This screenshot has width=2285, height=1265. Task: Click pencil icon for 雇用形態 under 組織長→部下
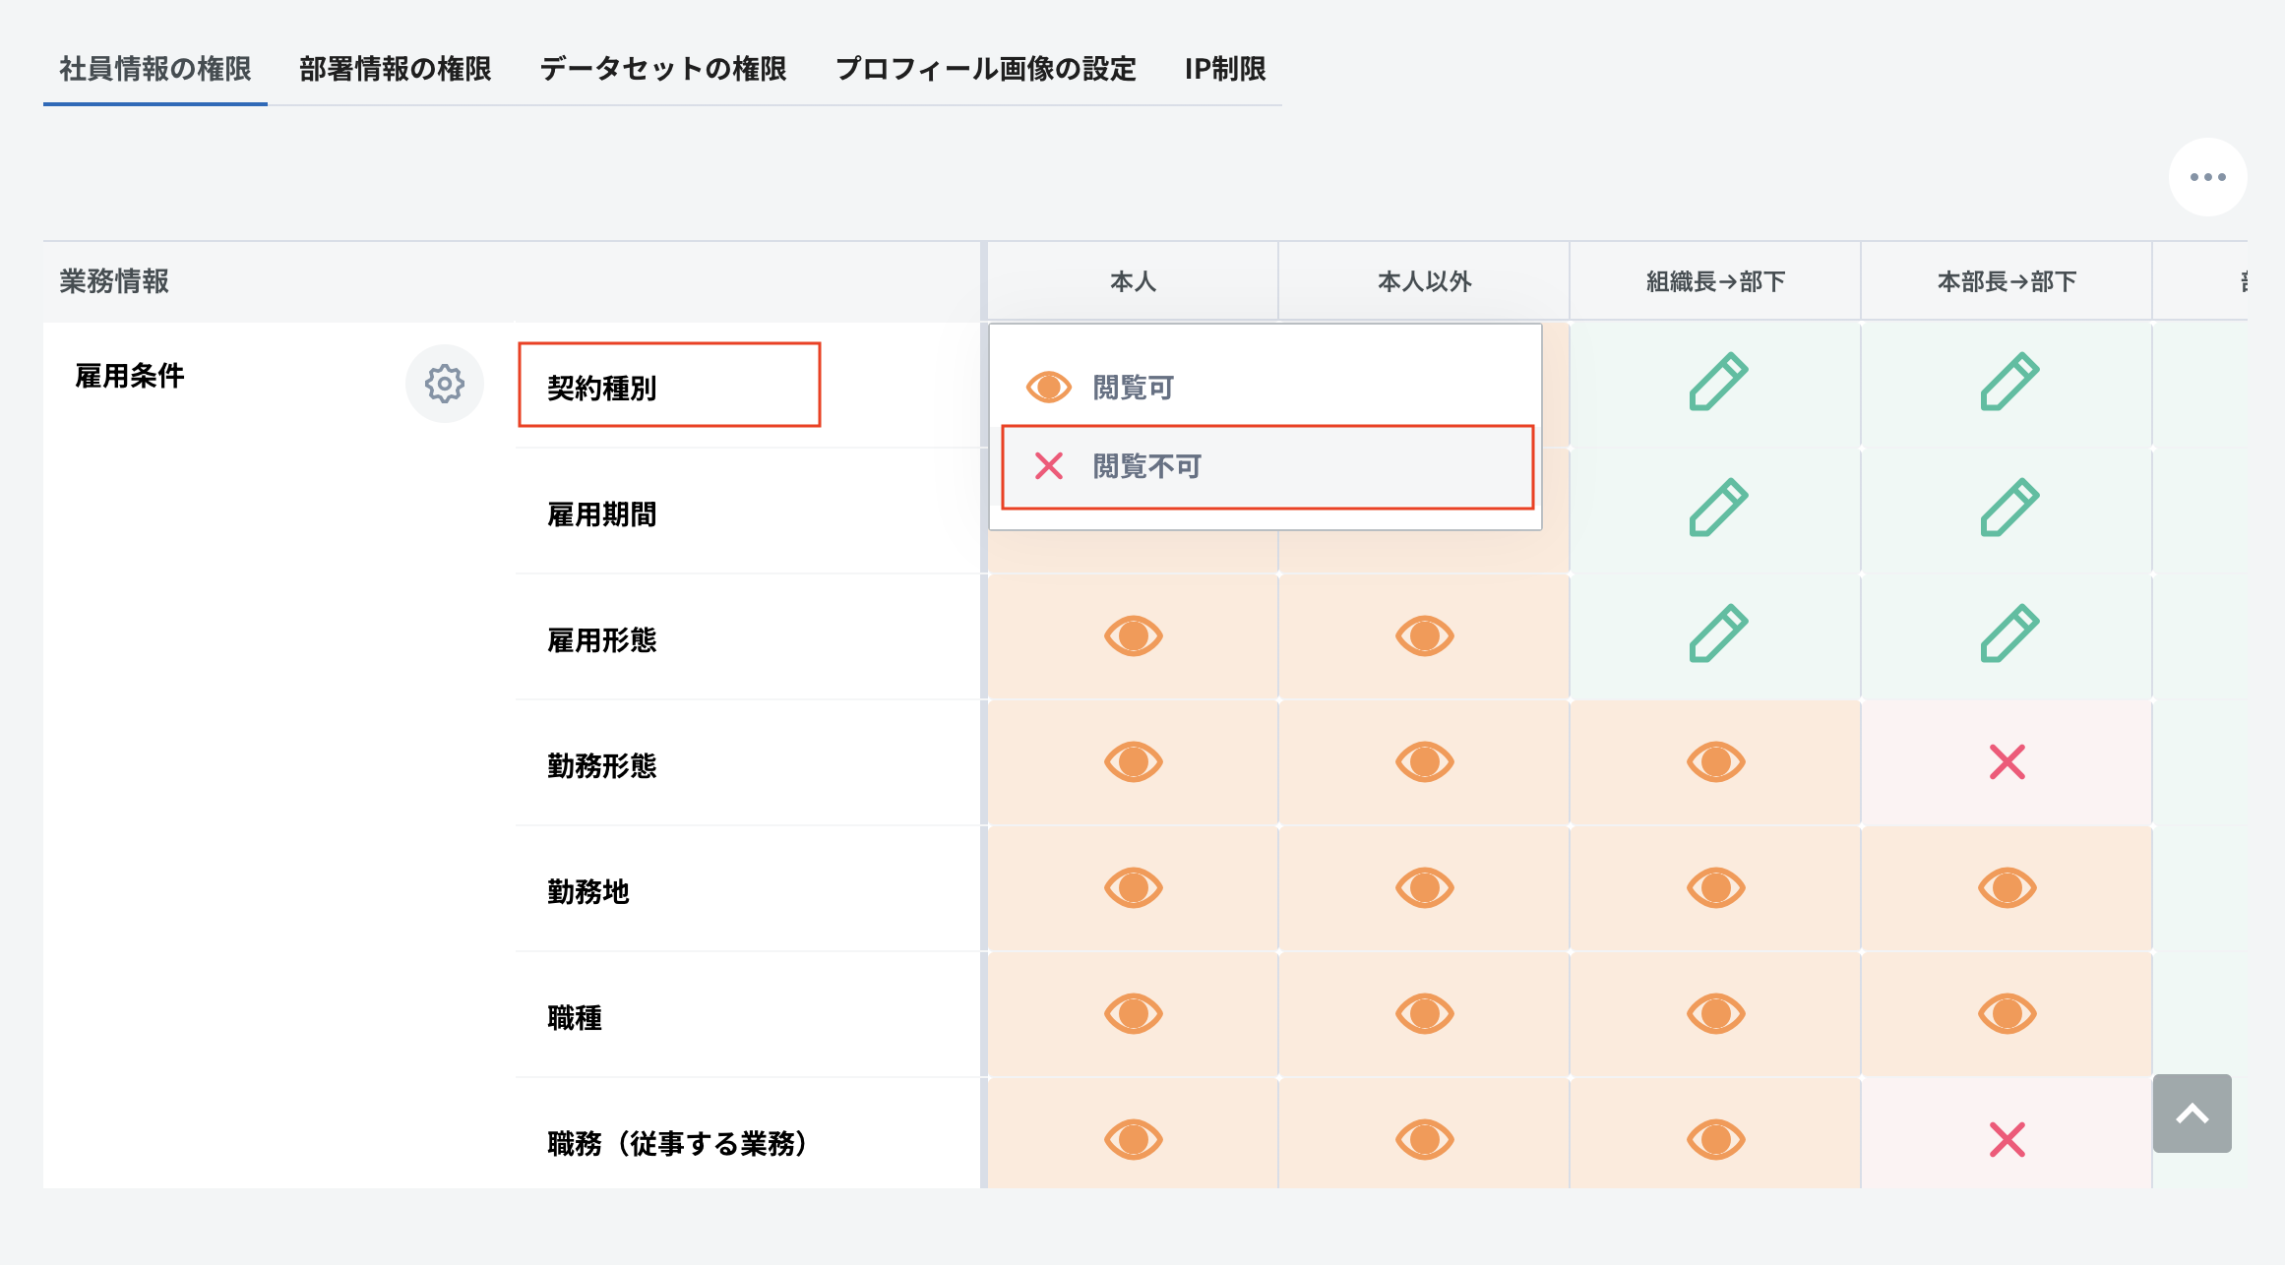click(1717, 633)
